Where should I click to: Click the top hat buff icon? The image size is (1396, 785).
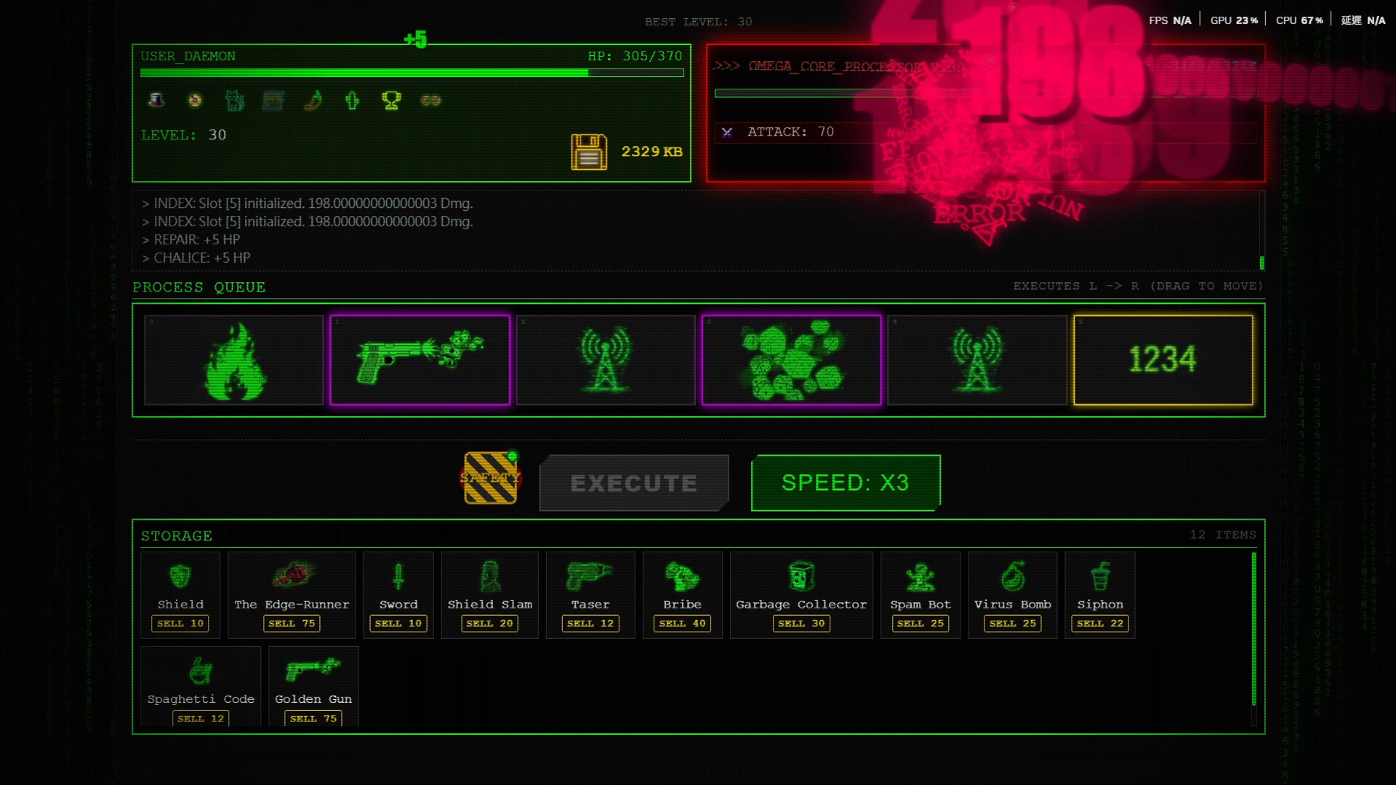point(154,101)
